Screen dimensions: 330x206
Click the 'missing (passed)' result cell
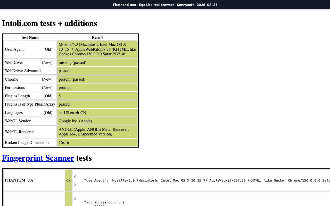click(97, 63)
